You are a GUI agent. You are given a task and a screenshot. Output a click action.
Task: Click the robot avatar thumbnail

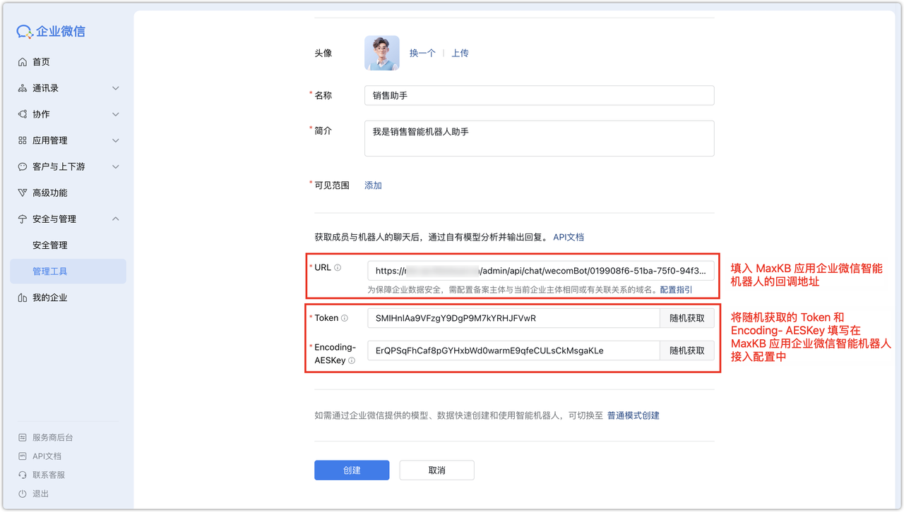(x=382, y=53)
